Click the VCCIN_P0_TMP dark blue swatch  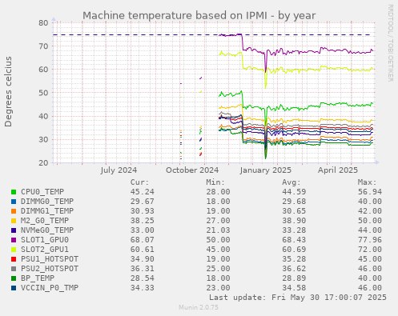(14, 288)
